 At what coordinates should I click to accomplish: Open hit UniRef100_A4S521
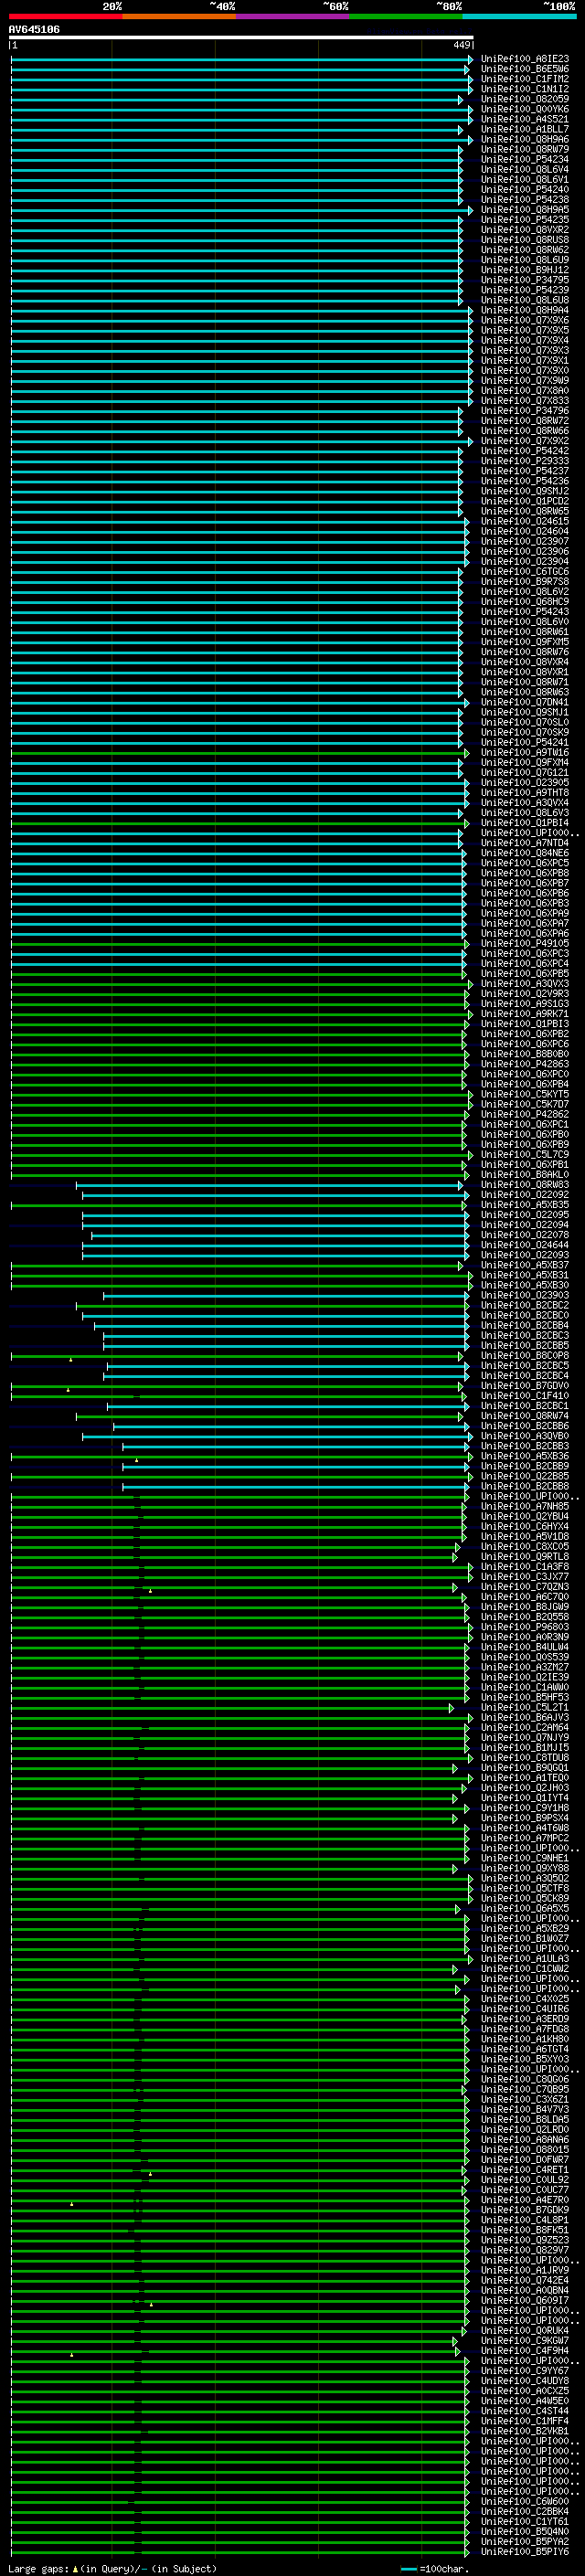(x=525, y=119)
